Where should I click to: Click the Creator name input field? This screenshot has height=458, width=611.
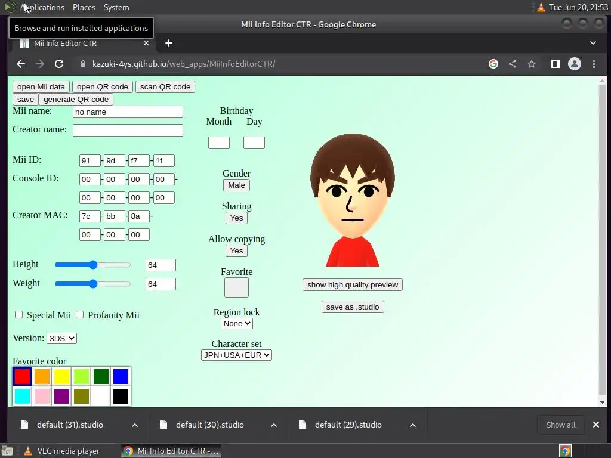click(x=128, y=130)
